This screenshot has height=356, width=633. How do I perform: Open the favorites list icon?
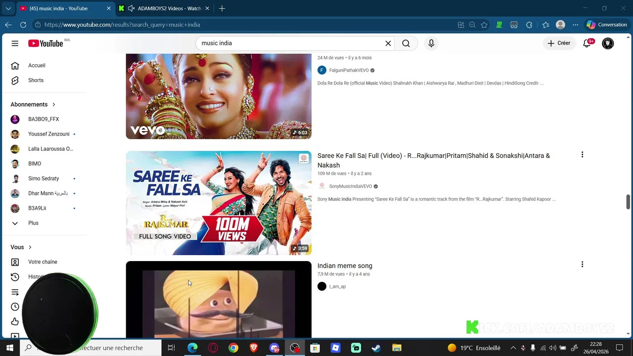(545, 25)
